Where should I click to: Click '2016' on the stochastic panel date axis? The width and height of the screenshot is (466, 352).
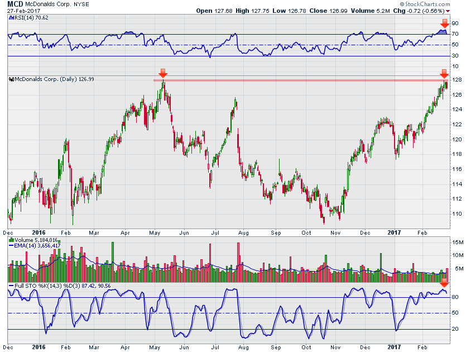39,347
